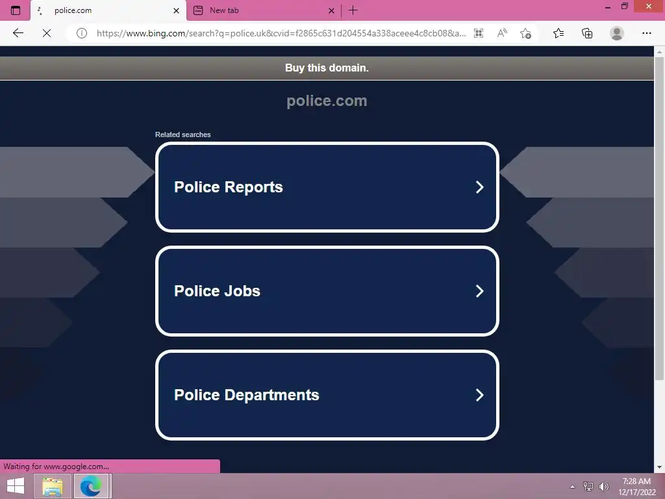Open File Explorer from taskbar
The height and width of the screenshot is (499, 665).
53,486
